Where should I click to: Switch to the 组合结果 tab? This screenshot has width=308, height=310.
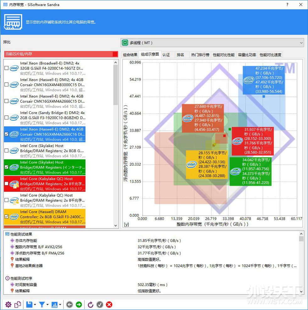point(130,55)
